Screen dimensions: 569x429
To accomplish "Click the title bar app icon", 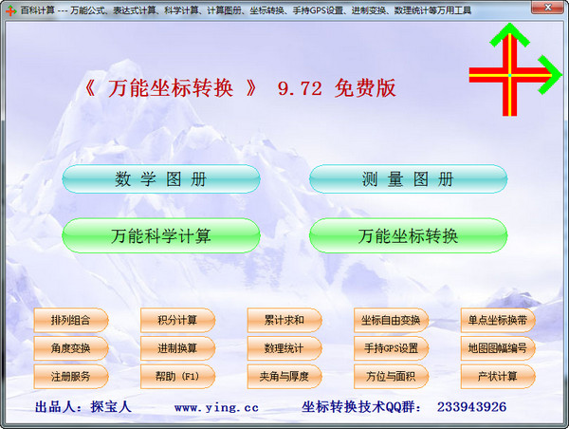I will pos(10,10).
